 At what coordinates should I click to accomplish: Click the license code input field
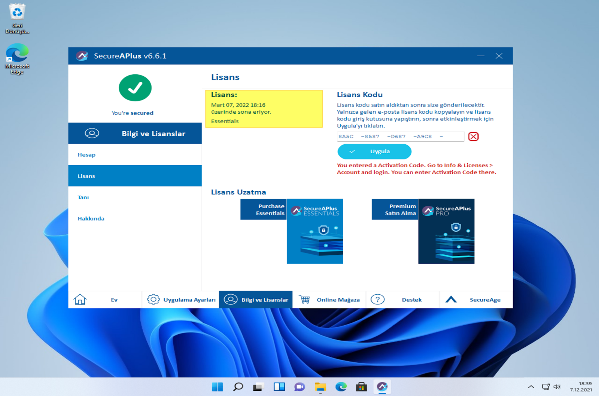tap(401, 136)
